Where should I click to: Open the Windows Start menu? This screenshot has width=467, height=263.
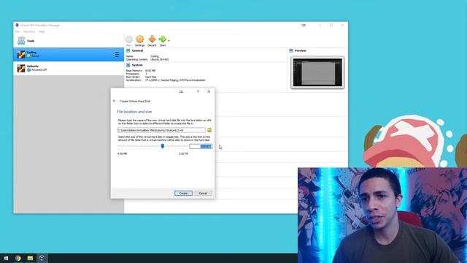[x=6, y=258]
